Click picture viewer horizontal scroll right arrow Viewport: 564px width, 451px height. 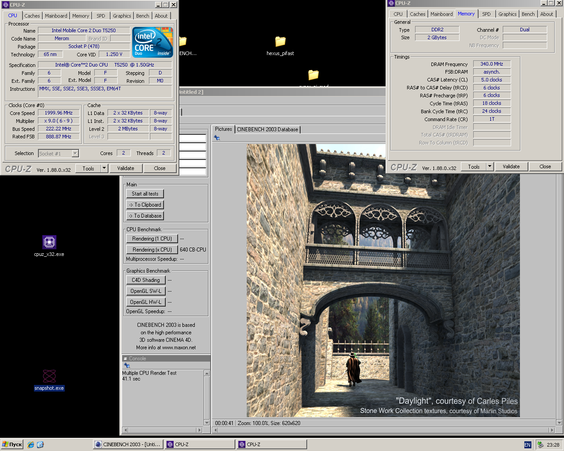[551, 430]
